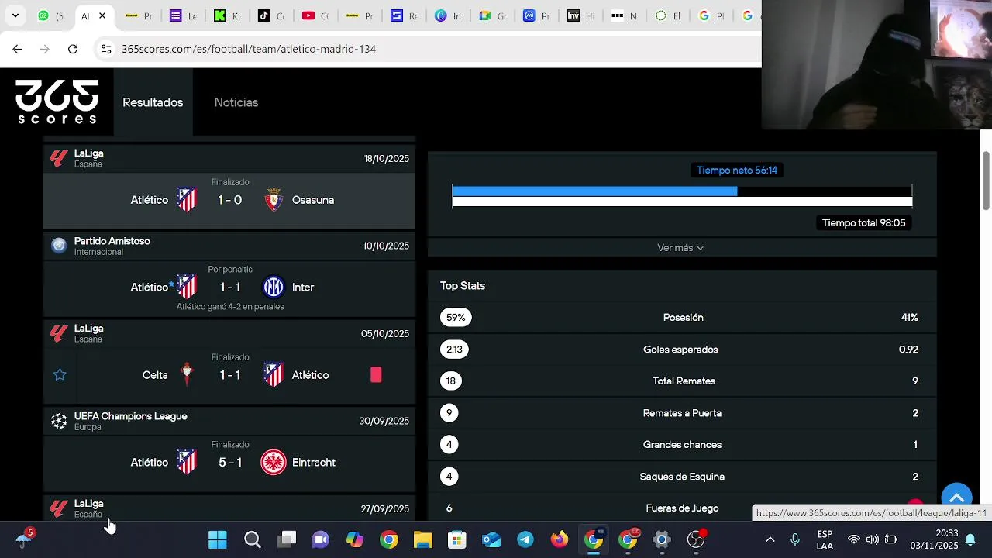Expand the Ver más stats section
Viewport: 992px width, 558px height.
point(680,248)
